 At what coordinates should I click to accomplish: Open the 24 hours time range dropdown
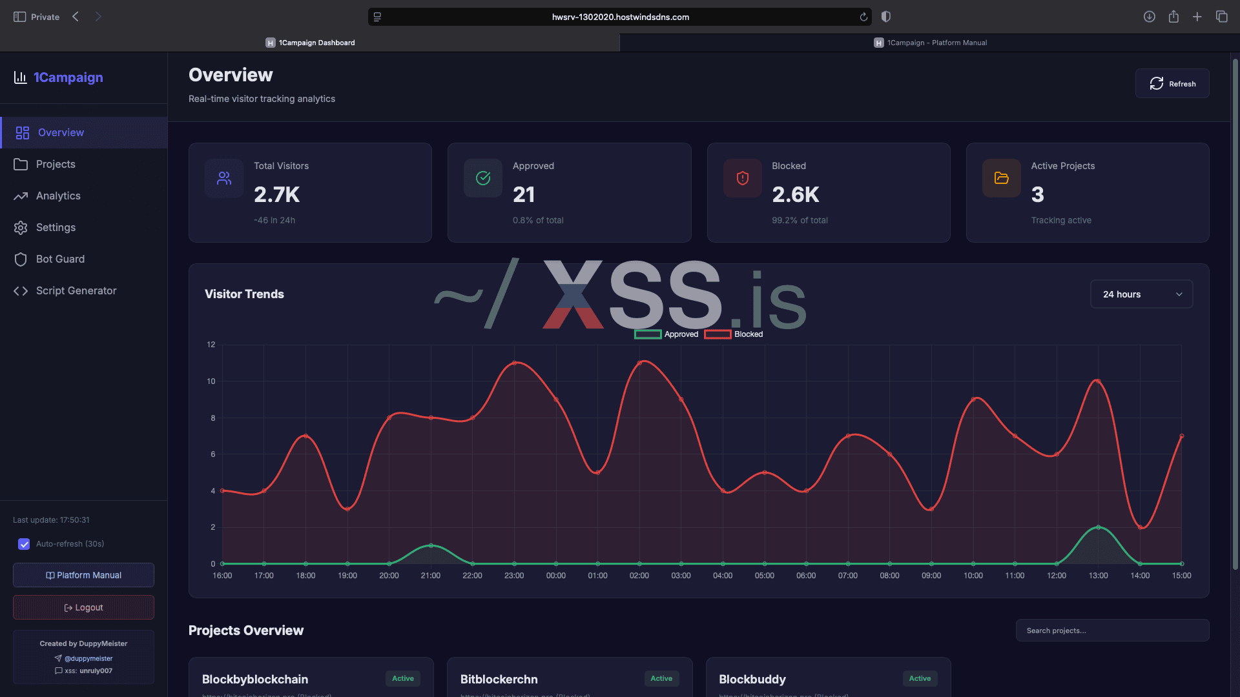click(x=1141, y=294)
